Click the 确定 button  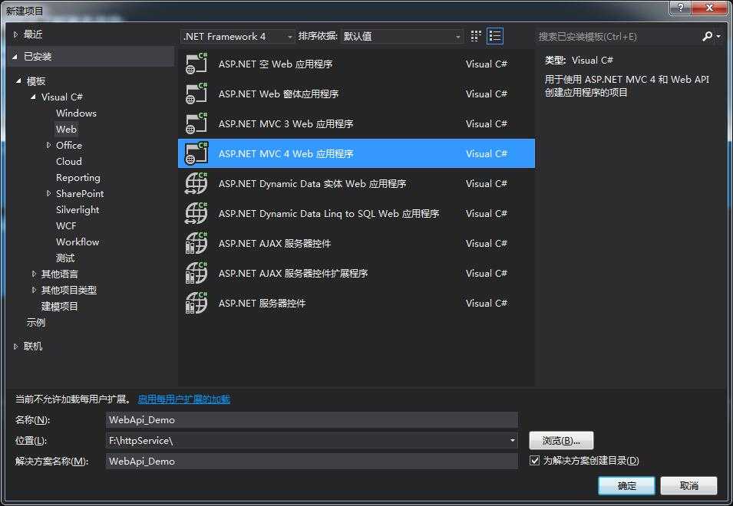627,485
